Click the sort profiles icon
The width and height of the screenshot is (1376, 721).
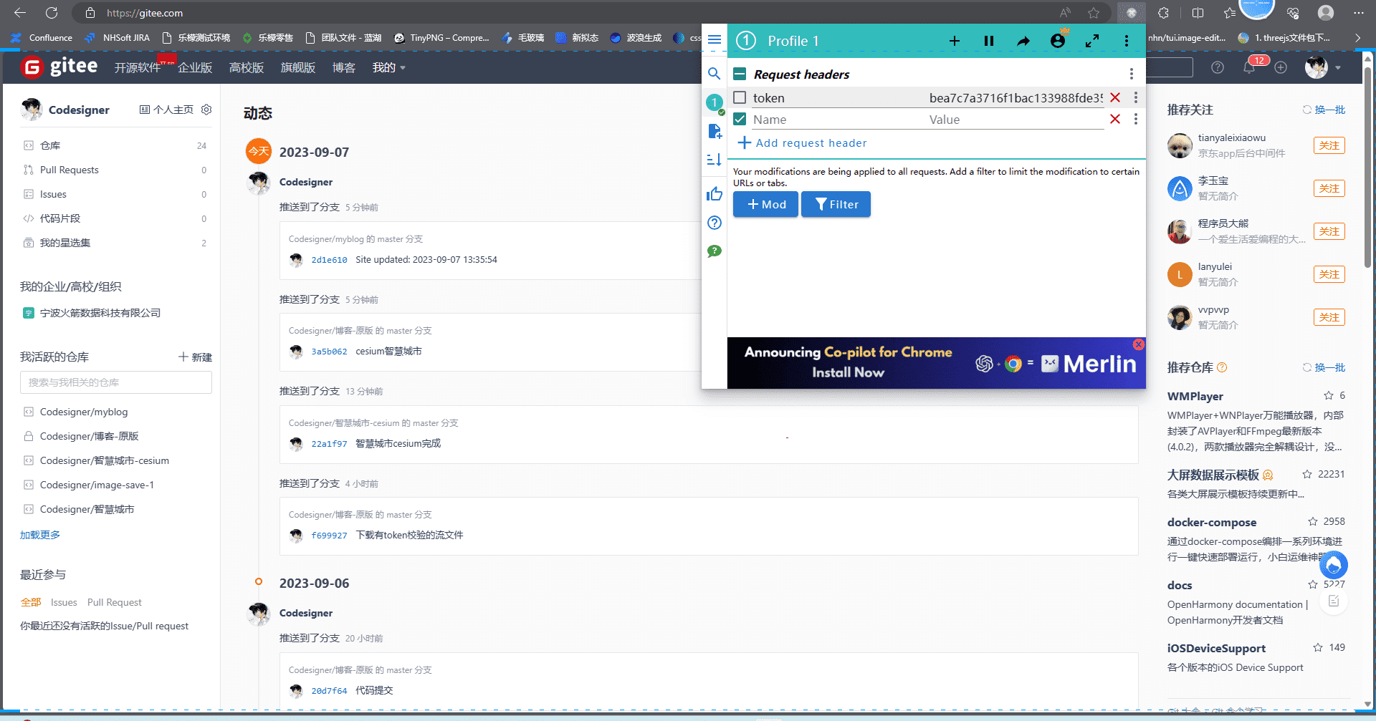pyautogui.click(x=714, y=160)
